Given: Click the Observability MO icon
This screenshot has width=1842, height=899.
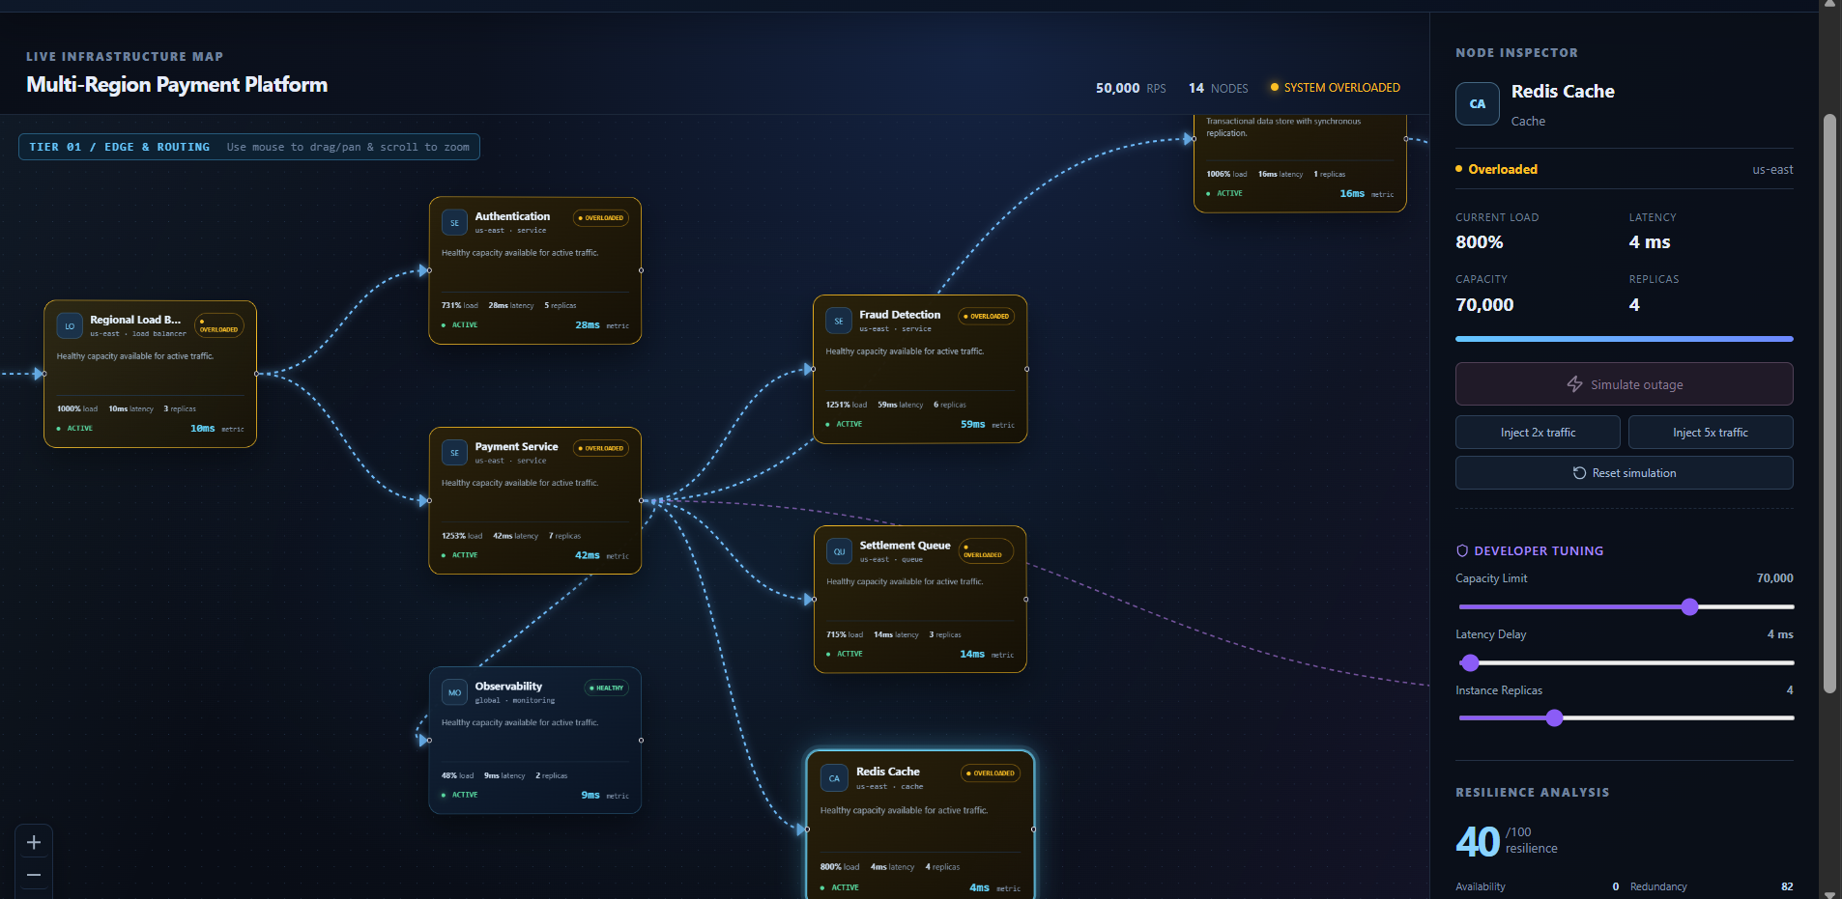Looking at the screenshot, I should pos(454,692).
